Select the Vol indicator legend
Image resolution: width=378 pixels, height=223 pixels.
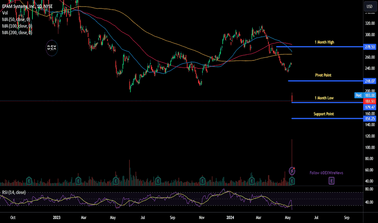point(5,13)
